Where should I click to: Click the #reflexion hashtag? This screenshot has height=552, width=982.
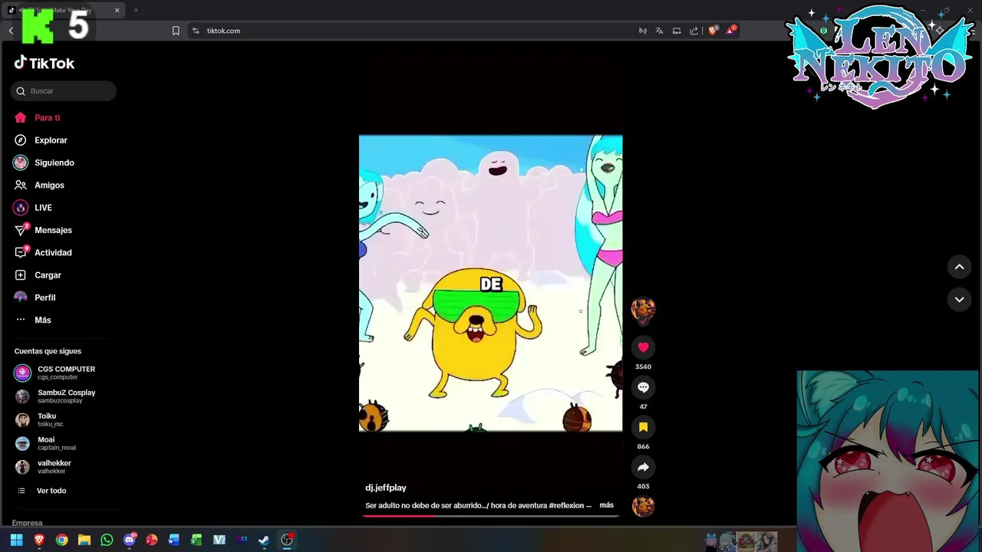[567, 506]
